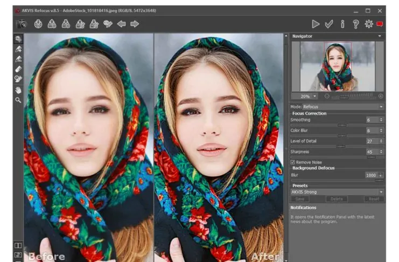Click the undo left arrow icon

click(121, 24)
